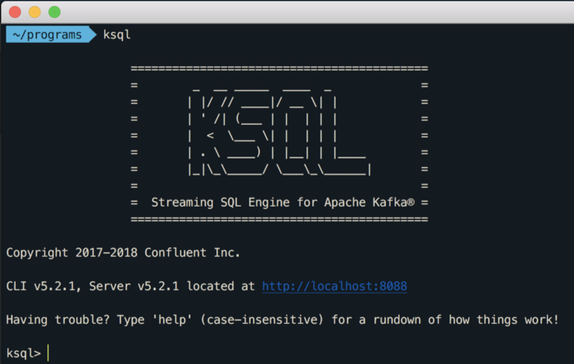Click the KSQL ASCII art logo
The width and height of the screenshot is (574, 364).
click(280, 132)
